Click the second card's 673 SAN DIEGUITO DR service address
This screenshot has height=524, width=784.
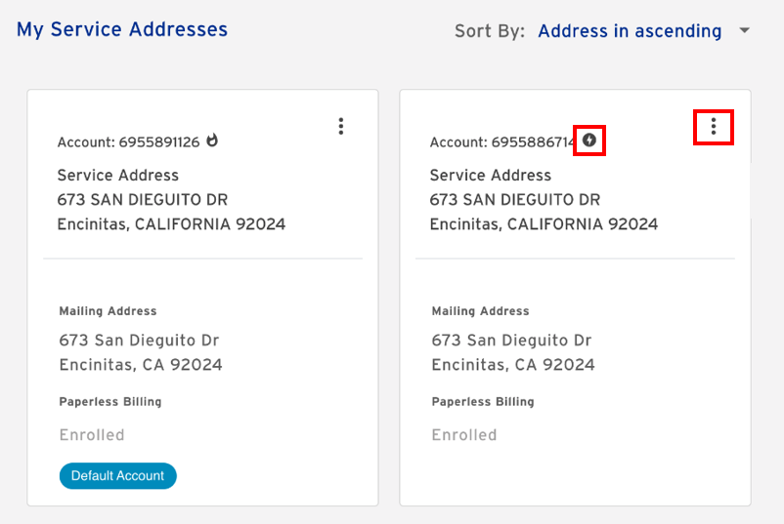pos(515,200)
